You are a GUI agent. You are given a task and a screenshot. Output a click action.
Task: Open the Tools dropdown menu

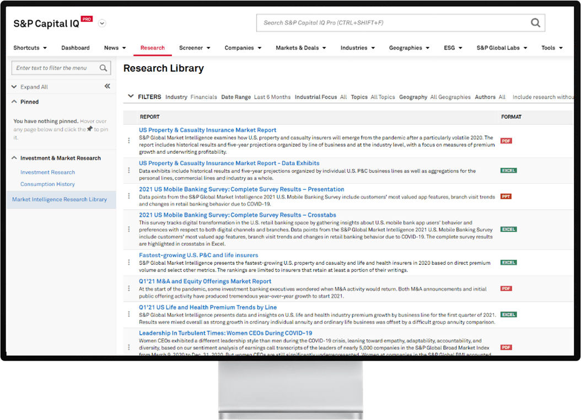pyautogui.click(x=552, y=48)
